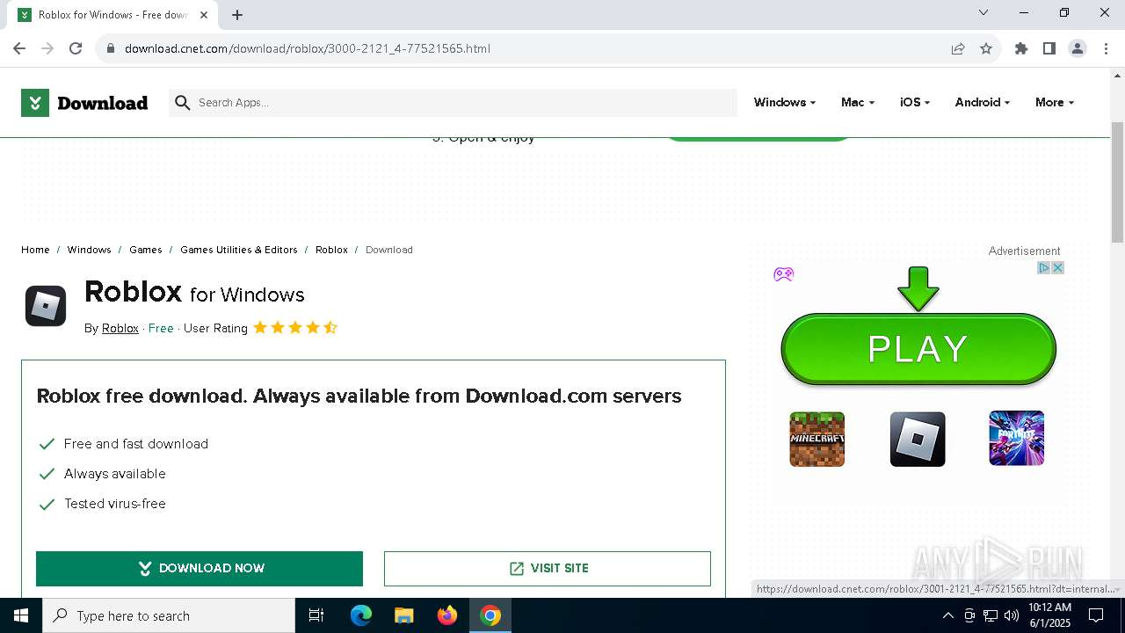Expand the Mac menu dropdown

tap(858, 103)
